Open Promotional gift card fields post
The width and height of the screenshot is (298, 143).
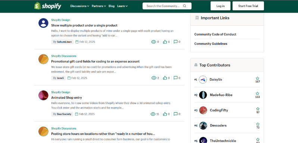tap(95, 62)
